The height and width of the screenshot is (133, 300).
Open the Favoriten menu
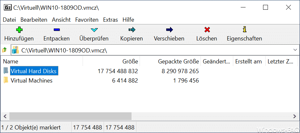[87, 20]
